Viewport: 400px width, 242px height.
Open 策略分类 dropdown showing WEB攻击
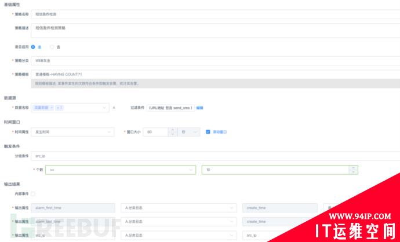pos(215,61)
